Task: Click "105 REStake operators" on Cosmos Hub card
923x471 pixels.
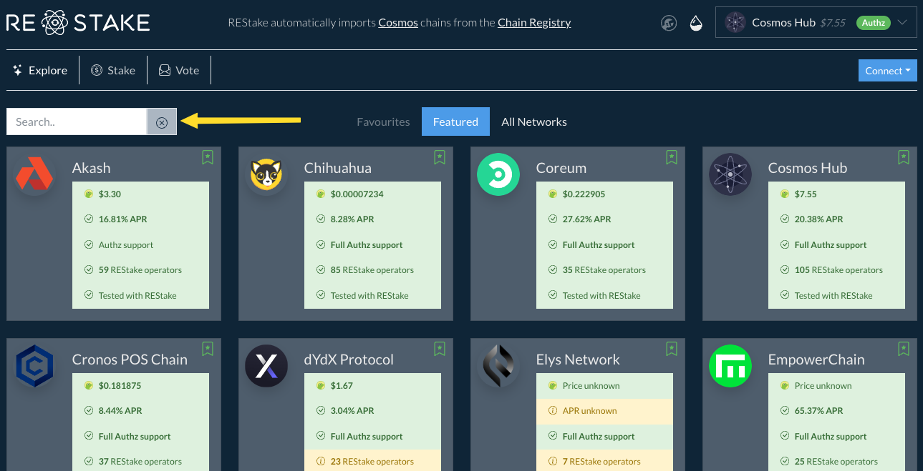Action: 839,270
